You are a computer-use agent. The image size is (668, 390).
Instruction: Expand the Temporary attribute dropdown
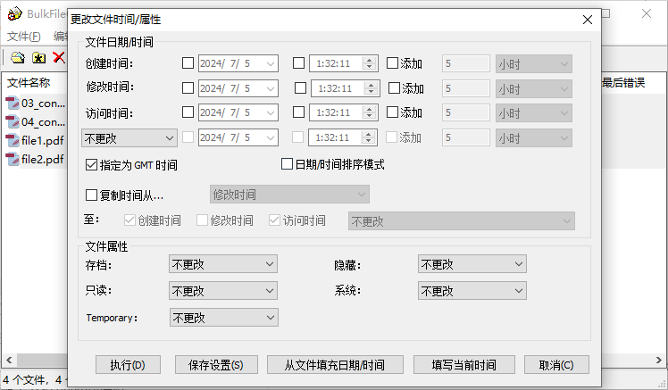point(223,318)
